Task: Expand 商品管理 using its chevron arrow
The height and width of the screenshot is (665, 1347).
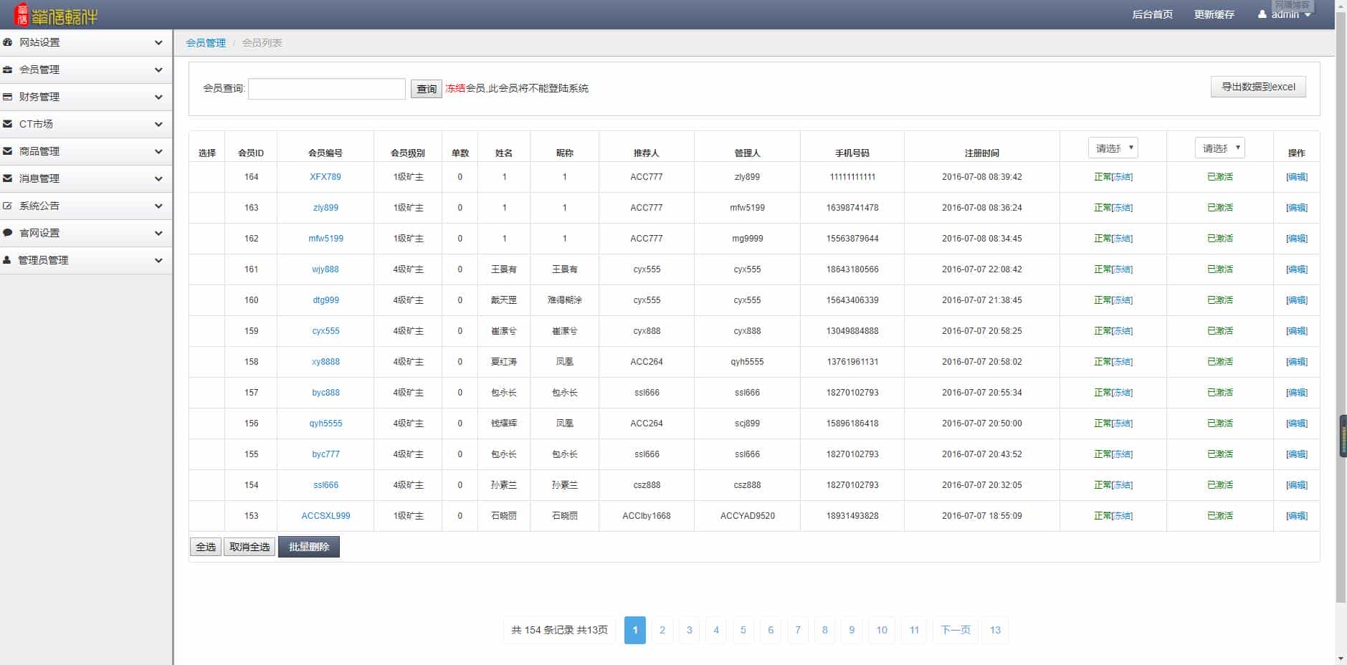Action: 158,151
